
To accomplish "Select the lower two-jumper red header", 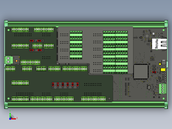I will click(x=36, y=50).
